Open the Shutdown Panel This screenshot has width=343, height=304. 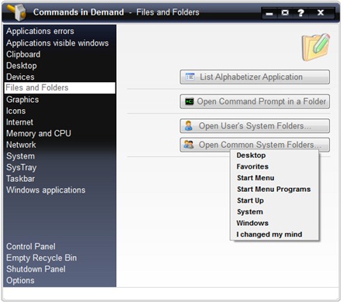tap(36, 269)
